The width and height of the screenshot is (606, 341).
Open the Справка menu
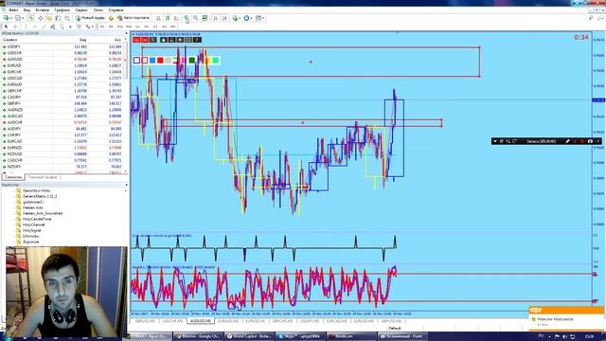point(116,10)
